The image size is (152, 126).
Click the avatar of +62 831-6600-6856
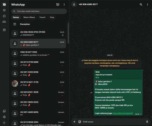click(15, 114)
